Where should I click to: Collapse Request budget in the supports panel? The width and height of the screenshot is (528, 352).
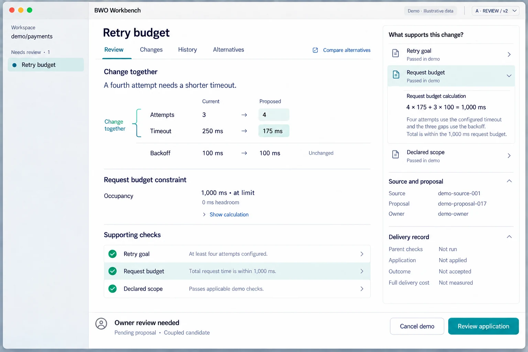(x=509, y=76)
